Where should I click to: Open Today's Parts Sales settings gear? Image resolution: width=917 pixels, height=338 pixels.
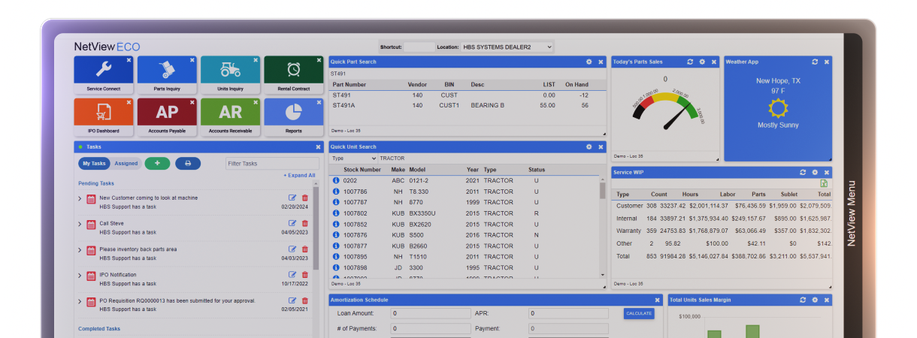[x=702, y=62]
